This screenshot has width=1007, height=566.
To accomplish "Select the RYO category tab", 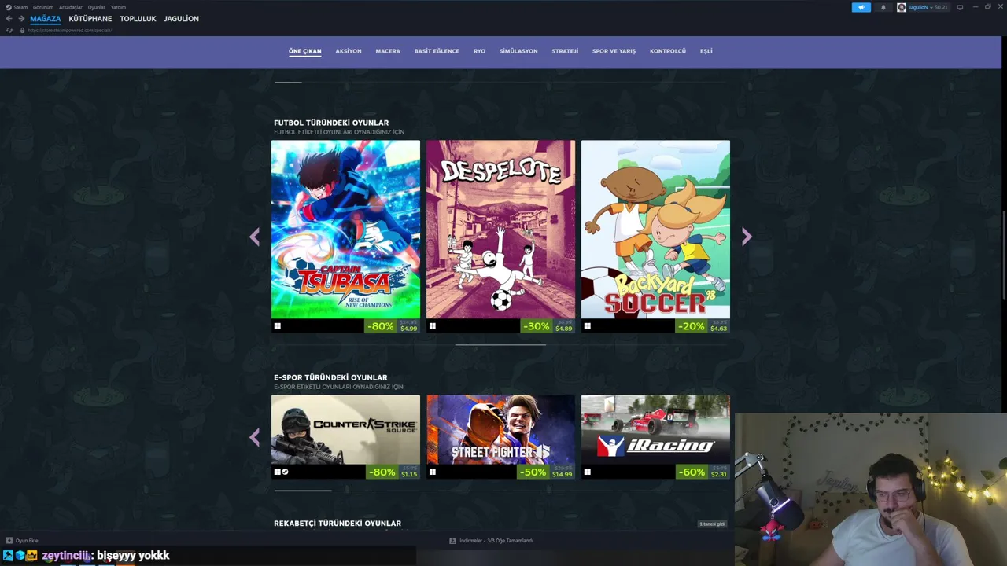I will point(479,51).
